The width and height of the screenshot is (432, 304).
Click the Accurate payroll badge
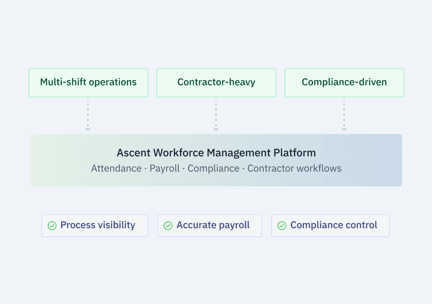coord(210,225)
